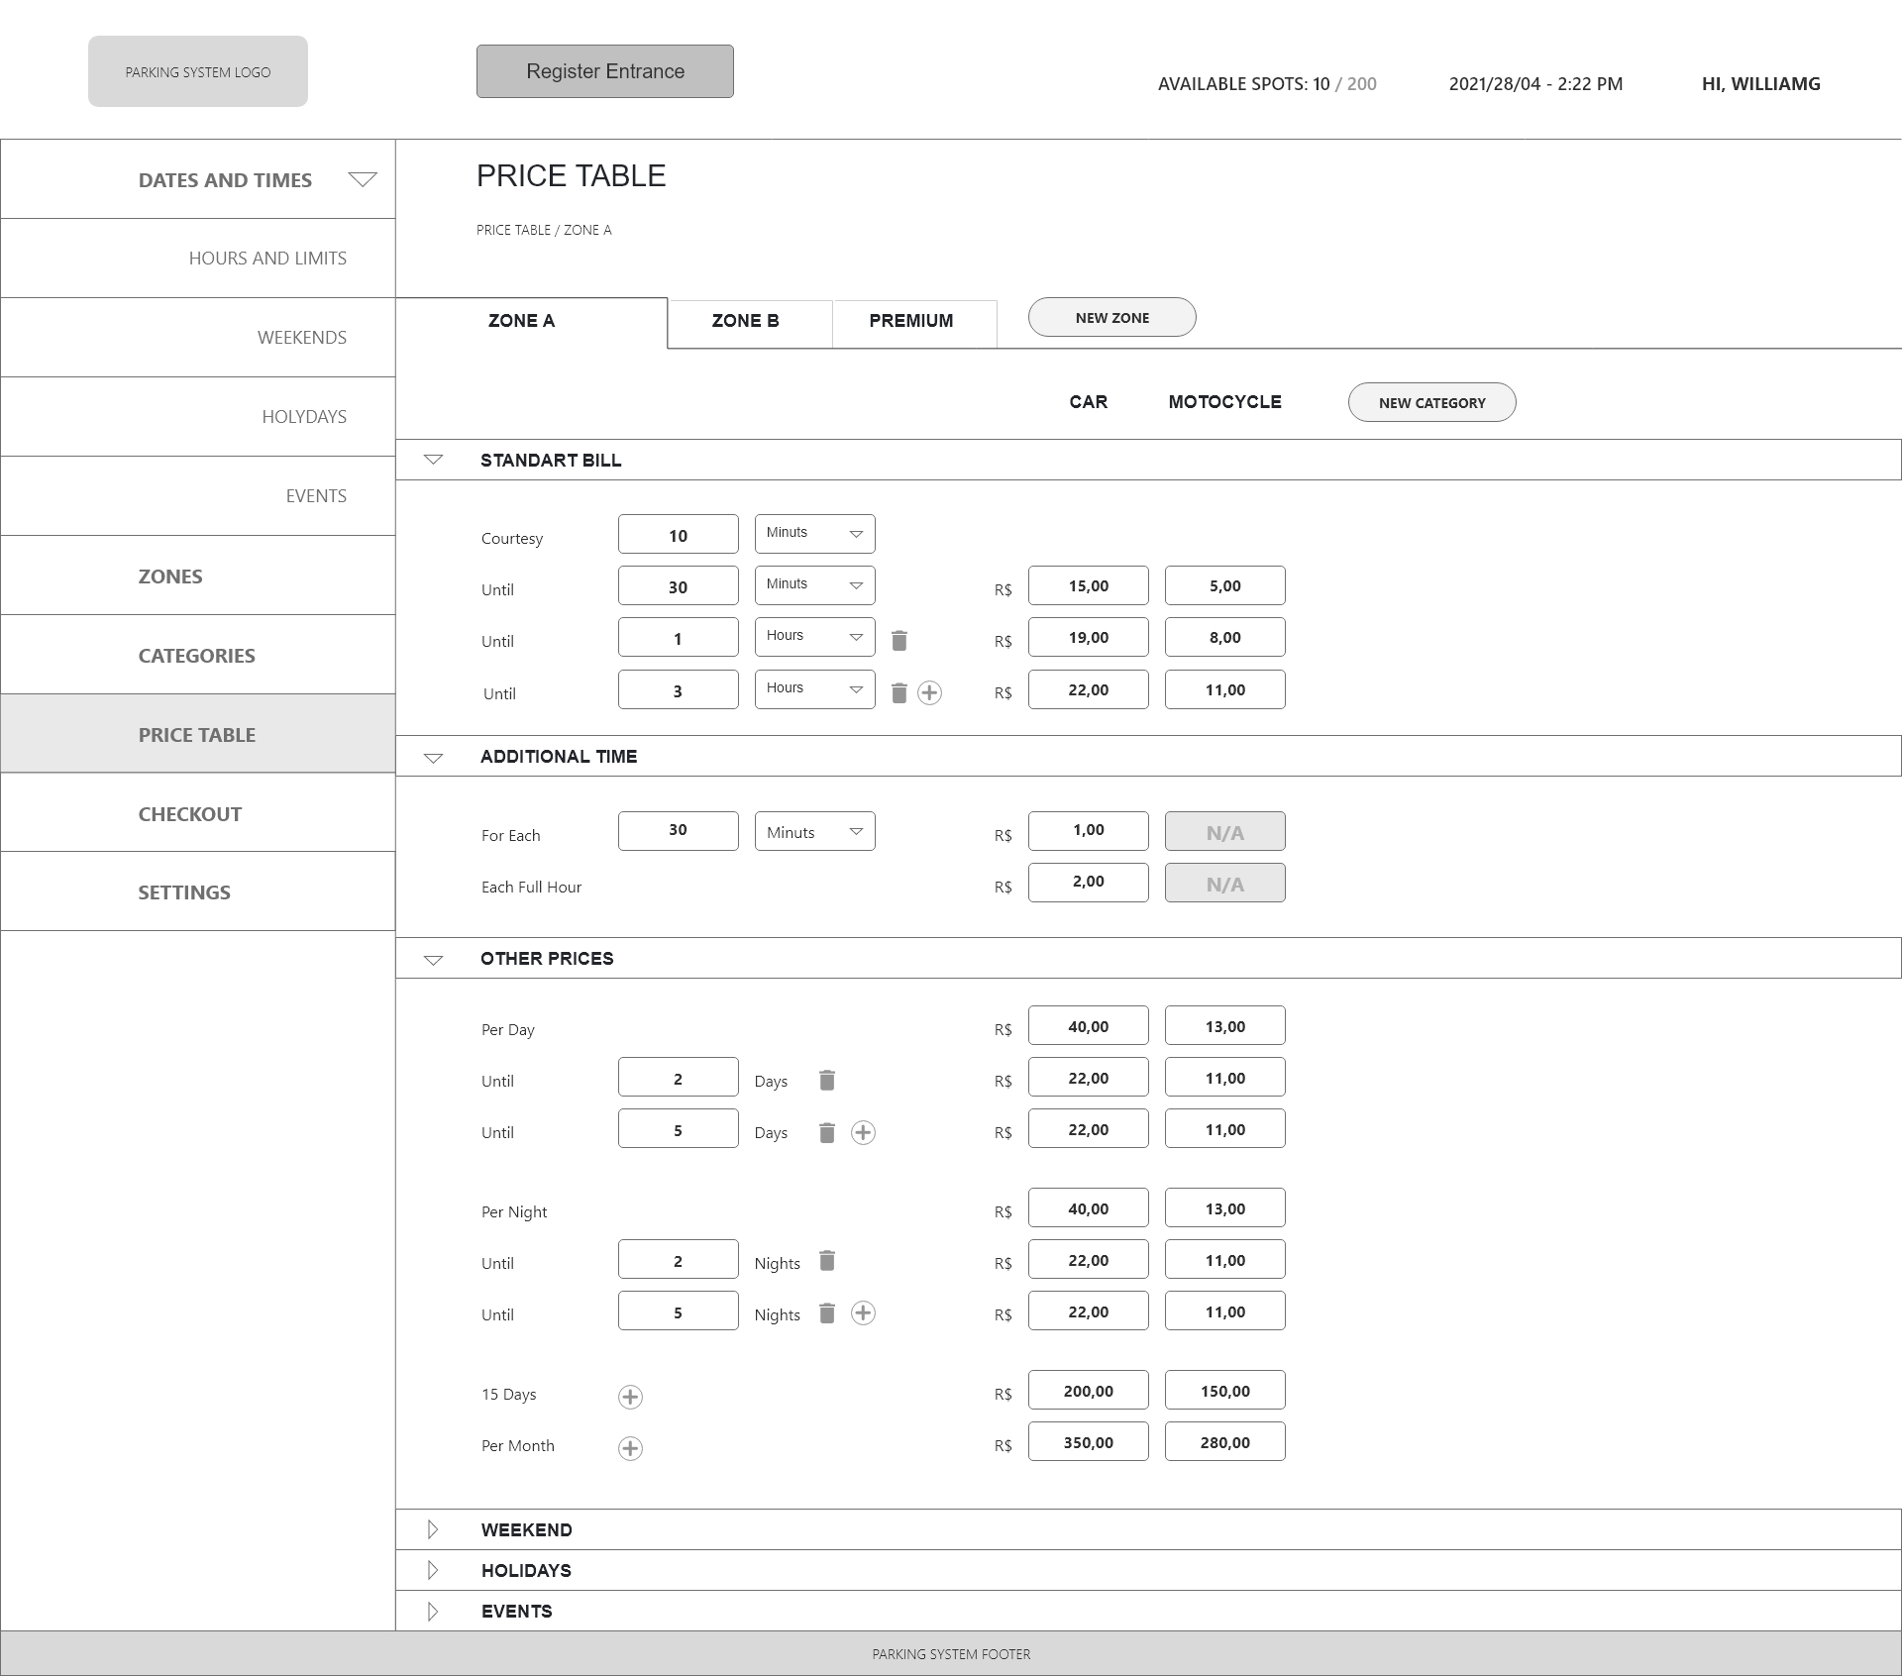
Task: Switch to the Zone B tab
Action: [750, 323]
